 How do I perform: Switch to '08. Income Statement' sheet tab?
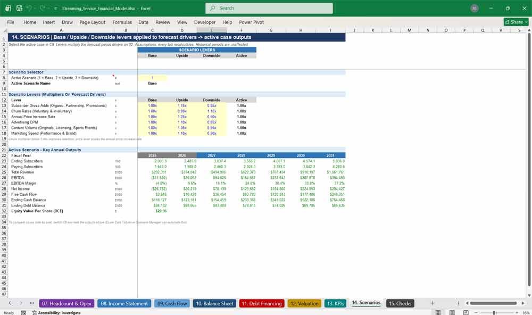coord(124,303)
